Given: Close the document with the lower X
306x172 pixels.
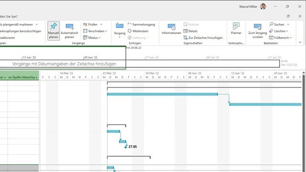Looking at the screenshot, I should coord(300,16).
